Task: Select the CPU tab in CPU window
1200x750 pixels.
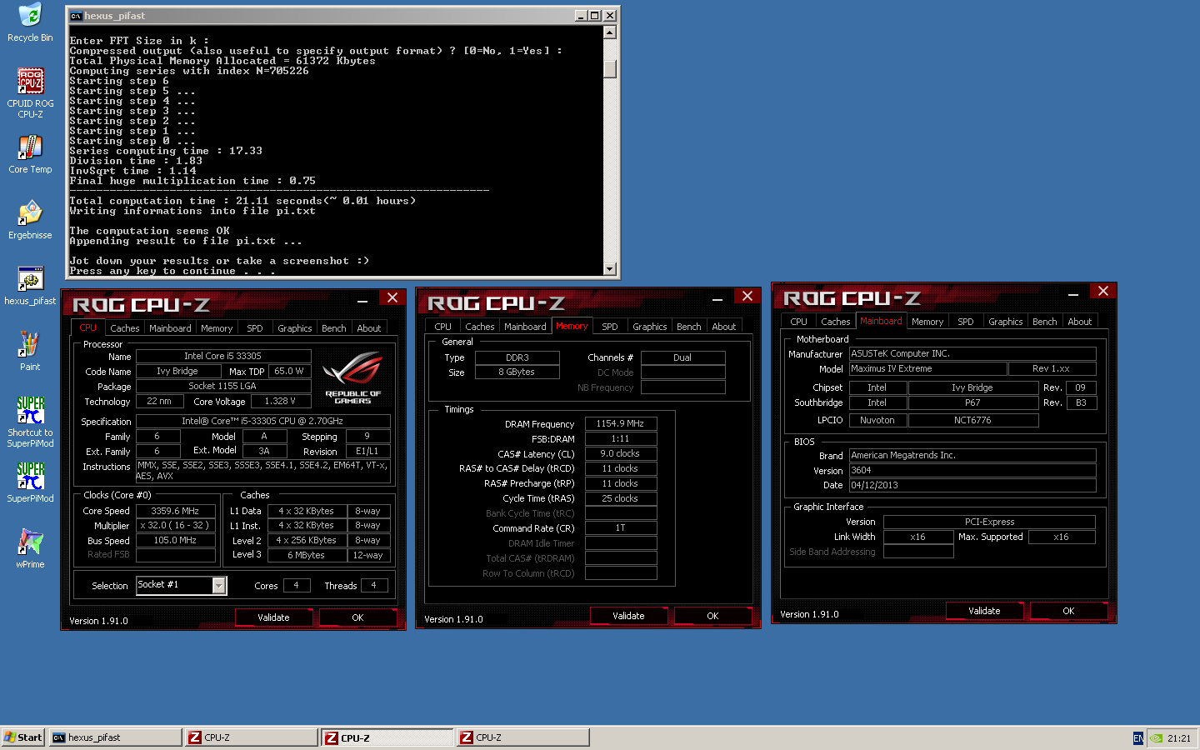Action: pyautogui.click(x=88, y=327)
